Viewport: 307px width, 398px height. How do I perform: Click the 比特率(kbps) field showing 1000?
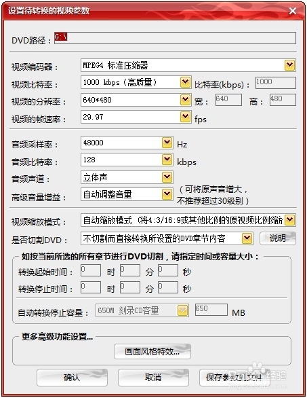click(x=276, y=83)
